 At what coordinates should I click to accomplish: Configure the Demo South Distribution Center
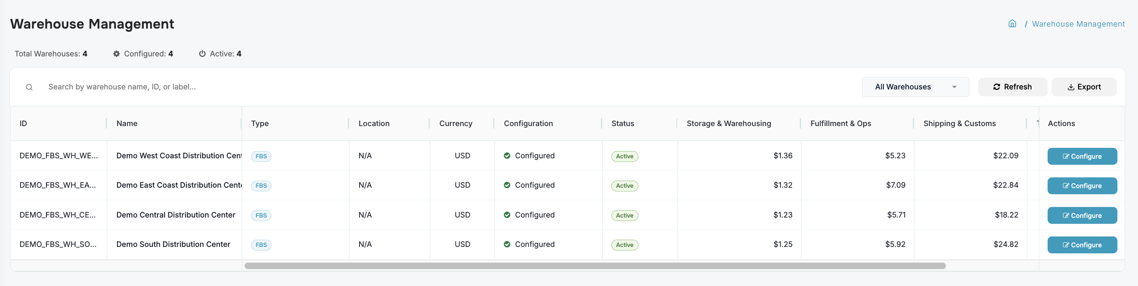[x=1082, y=245]
